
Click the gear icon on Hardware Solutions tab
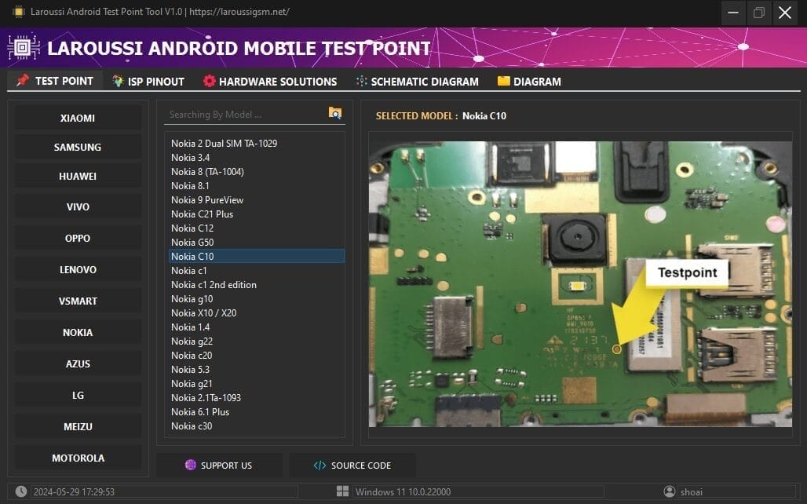point(209,80)
